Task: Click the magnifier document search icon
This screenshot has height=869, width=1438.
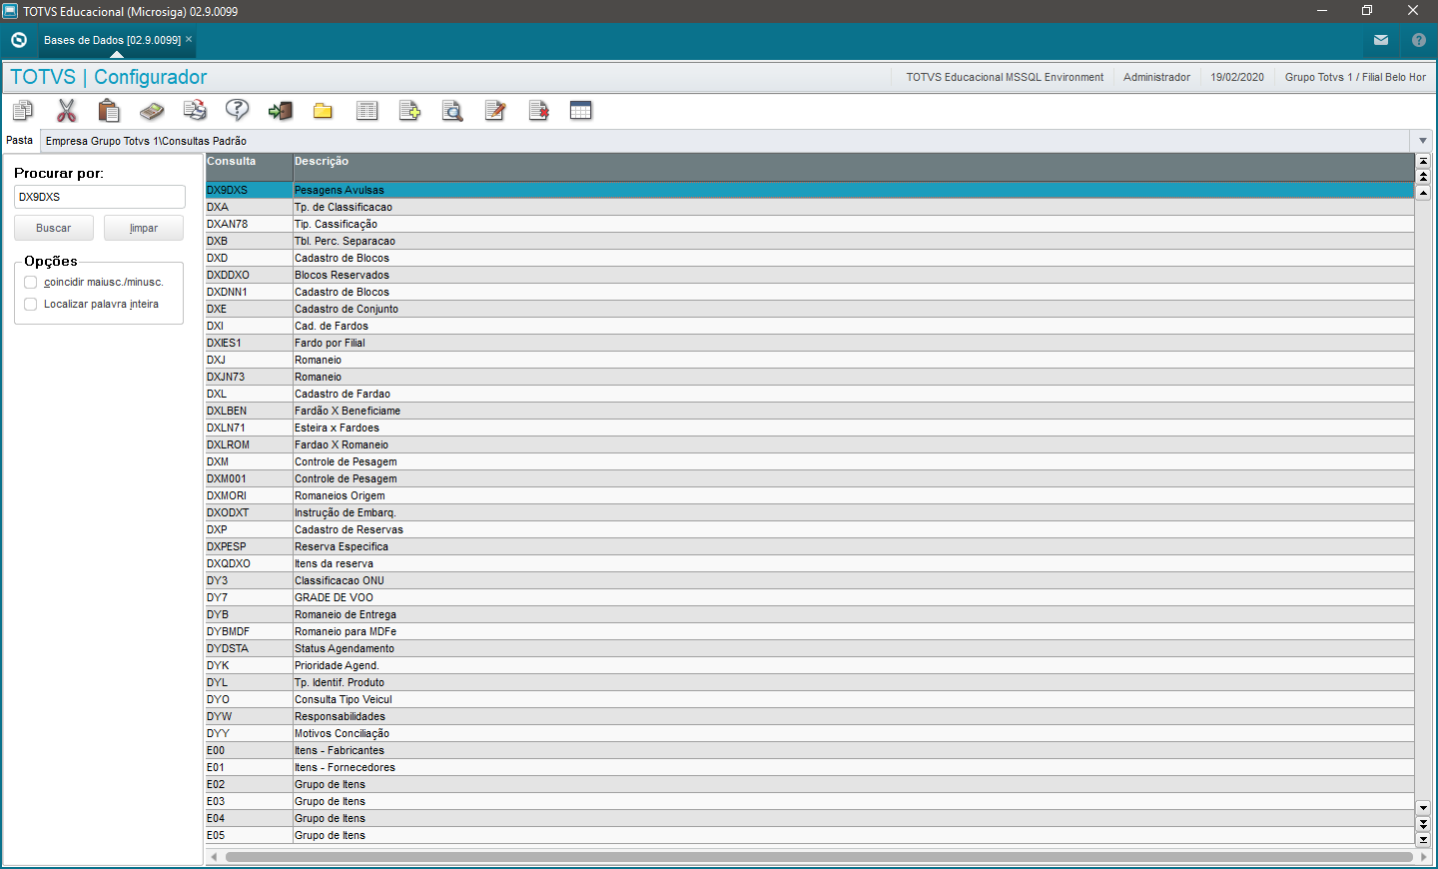Action: point(452,110)
